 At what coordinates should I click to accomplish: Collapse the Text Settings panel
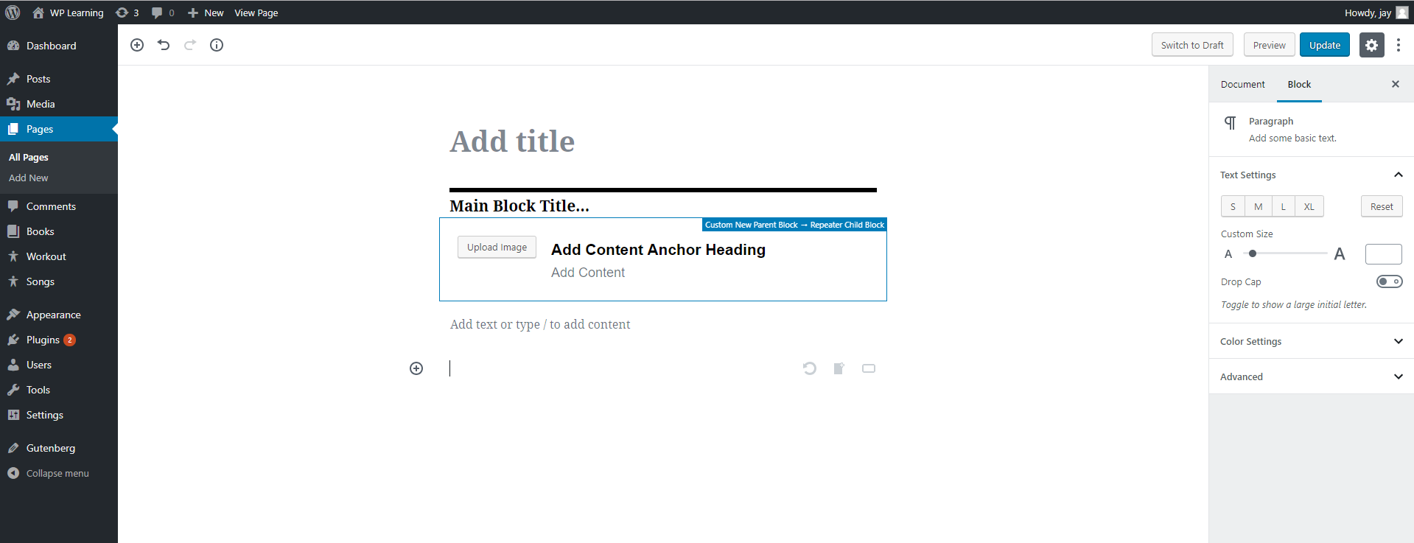point(1312,175)
